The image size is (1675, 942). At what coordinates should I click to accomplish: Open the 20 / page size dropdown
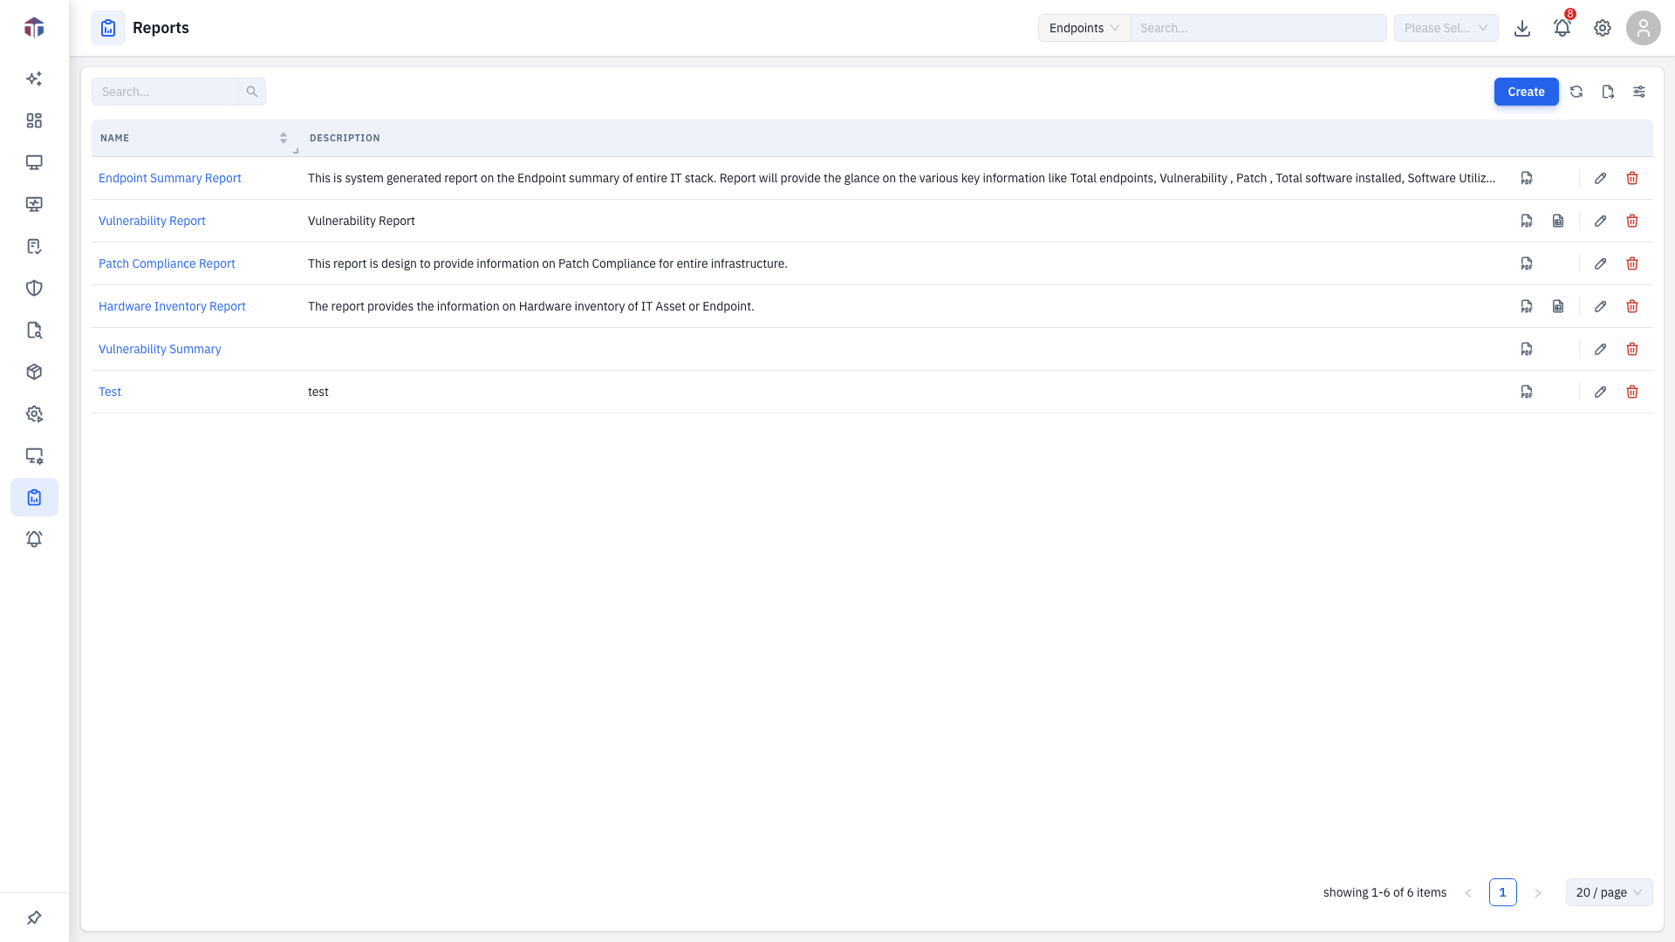point(1610,892)
